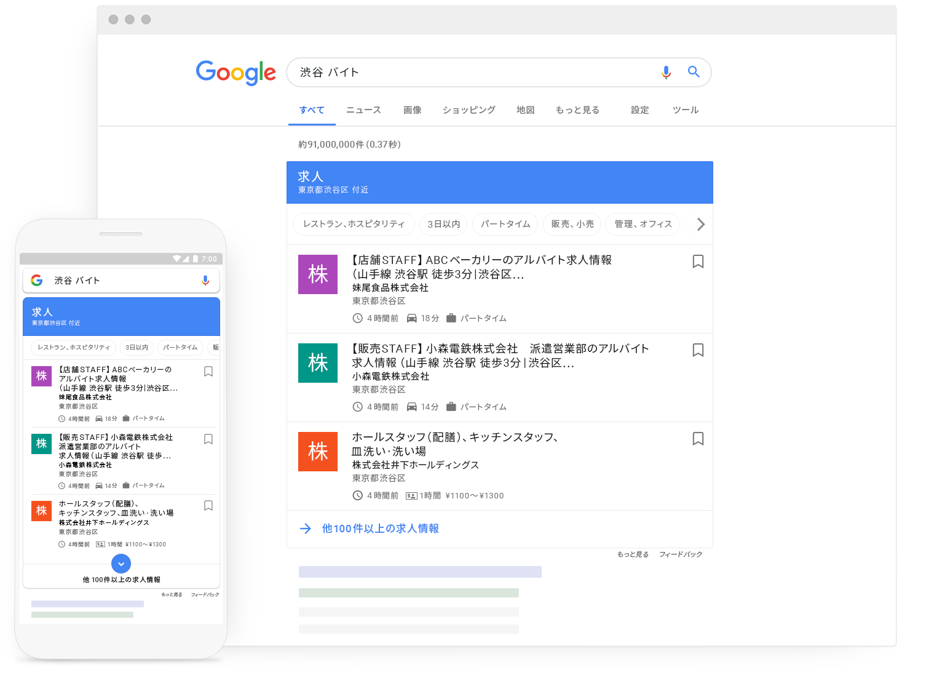This screenshot has height=683, width=926.
Task: Open the ツール options
Action: pos(686,110)
